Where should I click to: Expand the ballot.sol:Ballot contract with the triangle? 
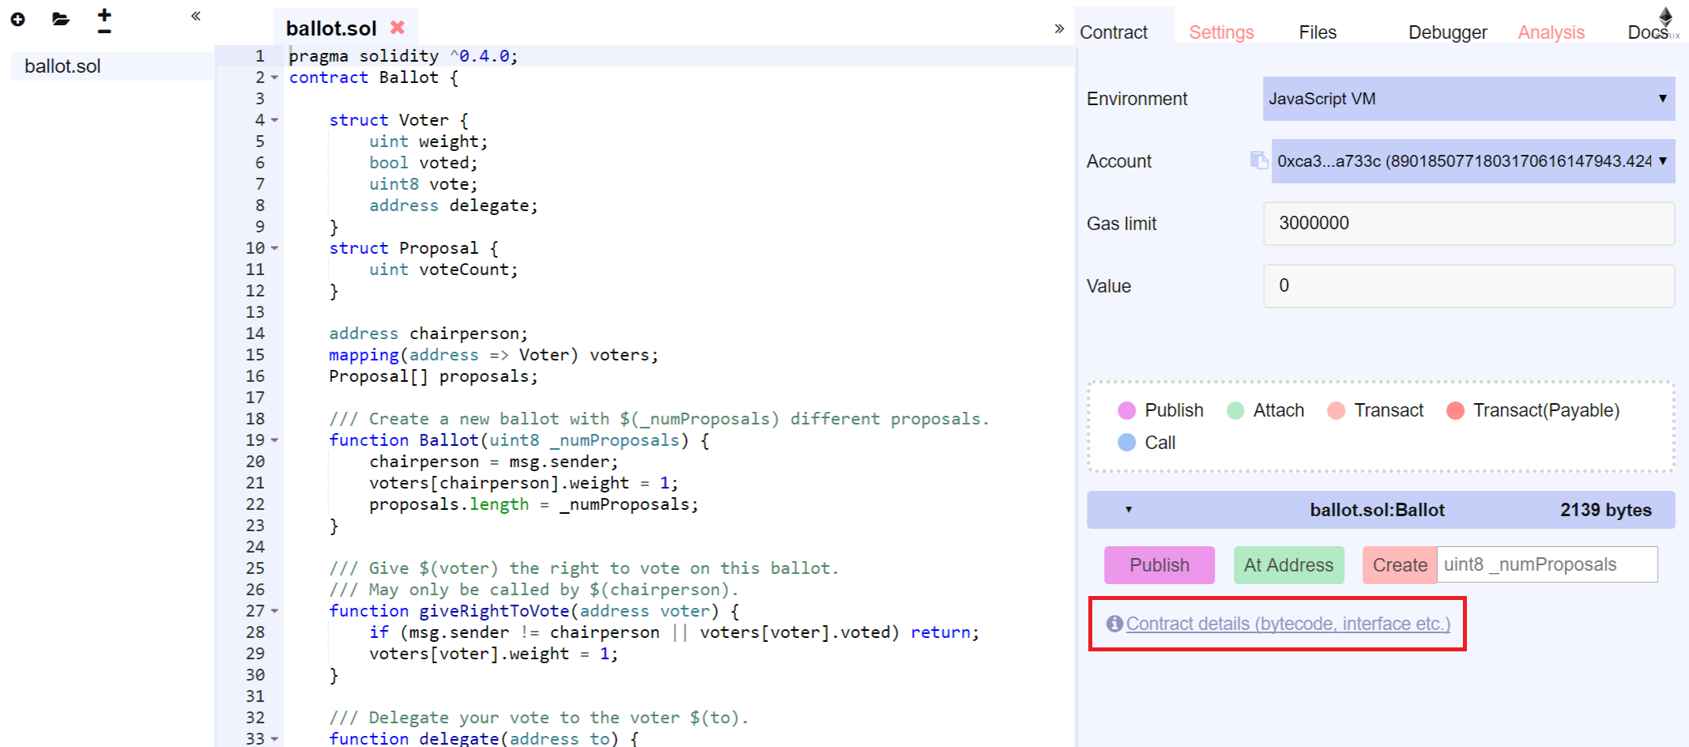1129,510
